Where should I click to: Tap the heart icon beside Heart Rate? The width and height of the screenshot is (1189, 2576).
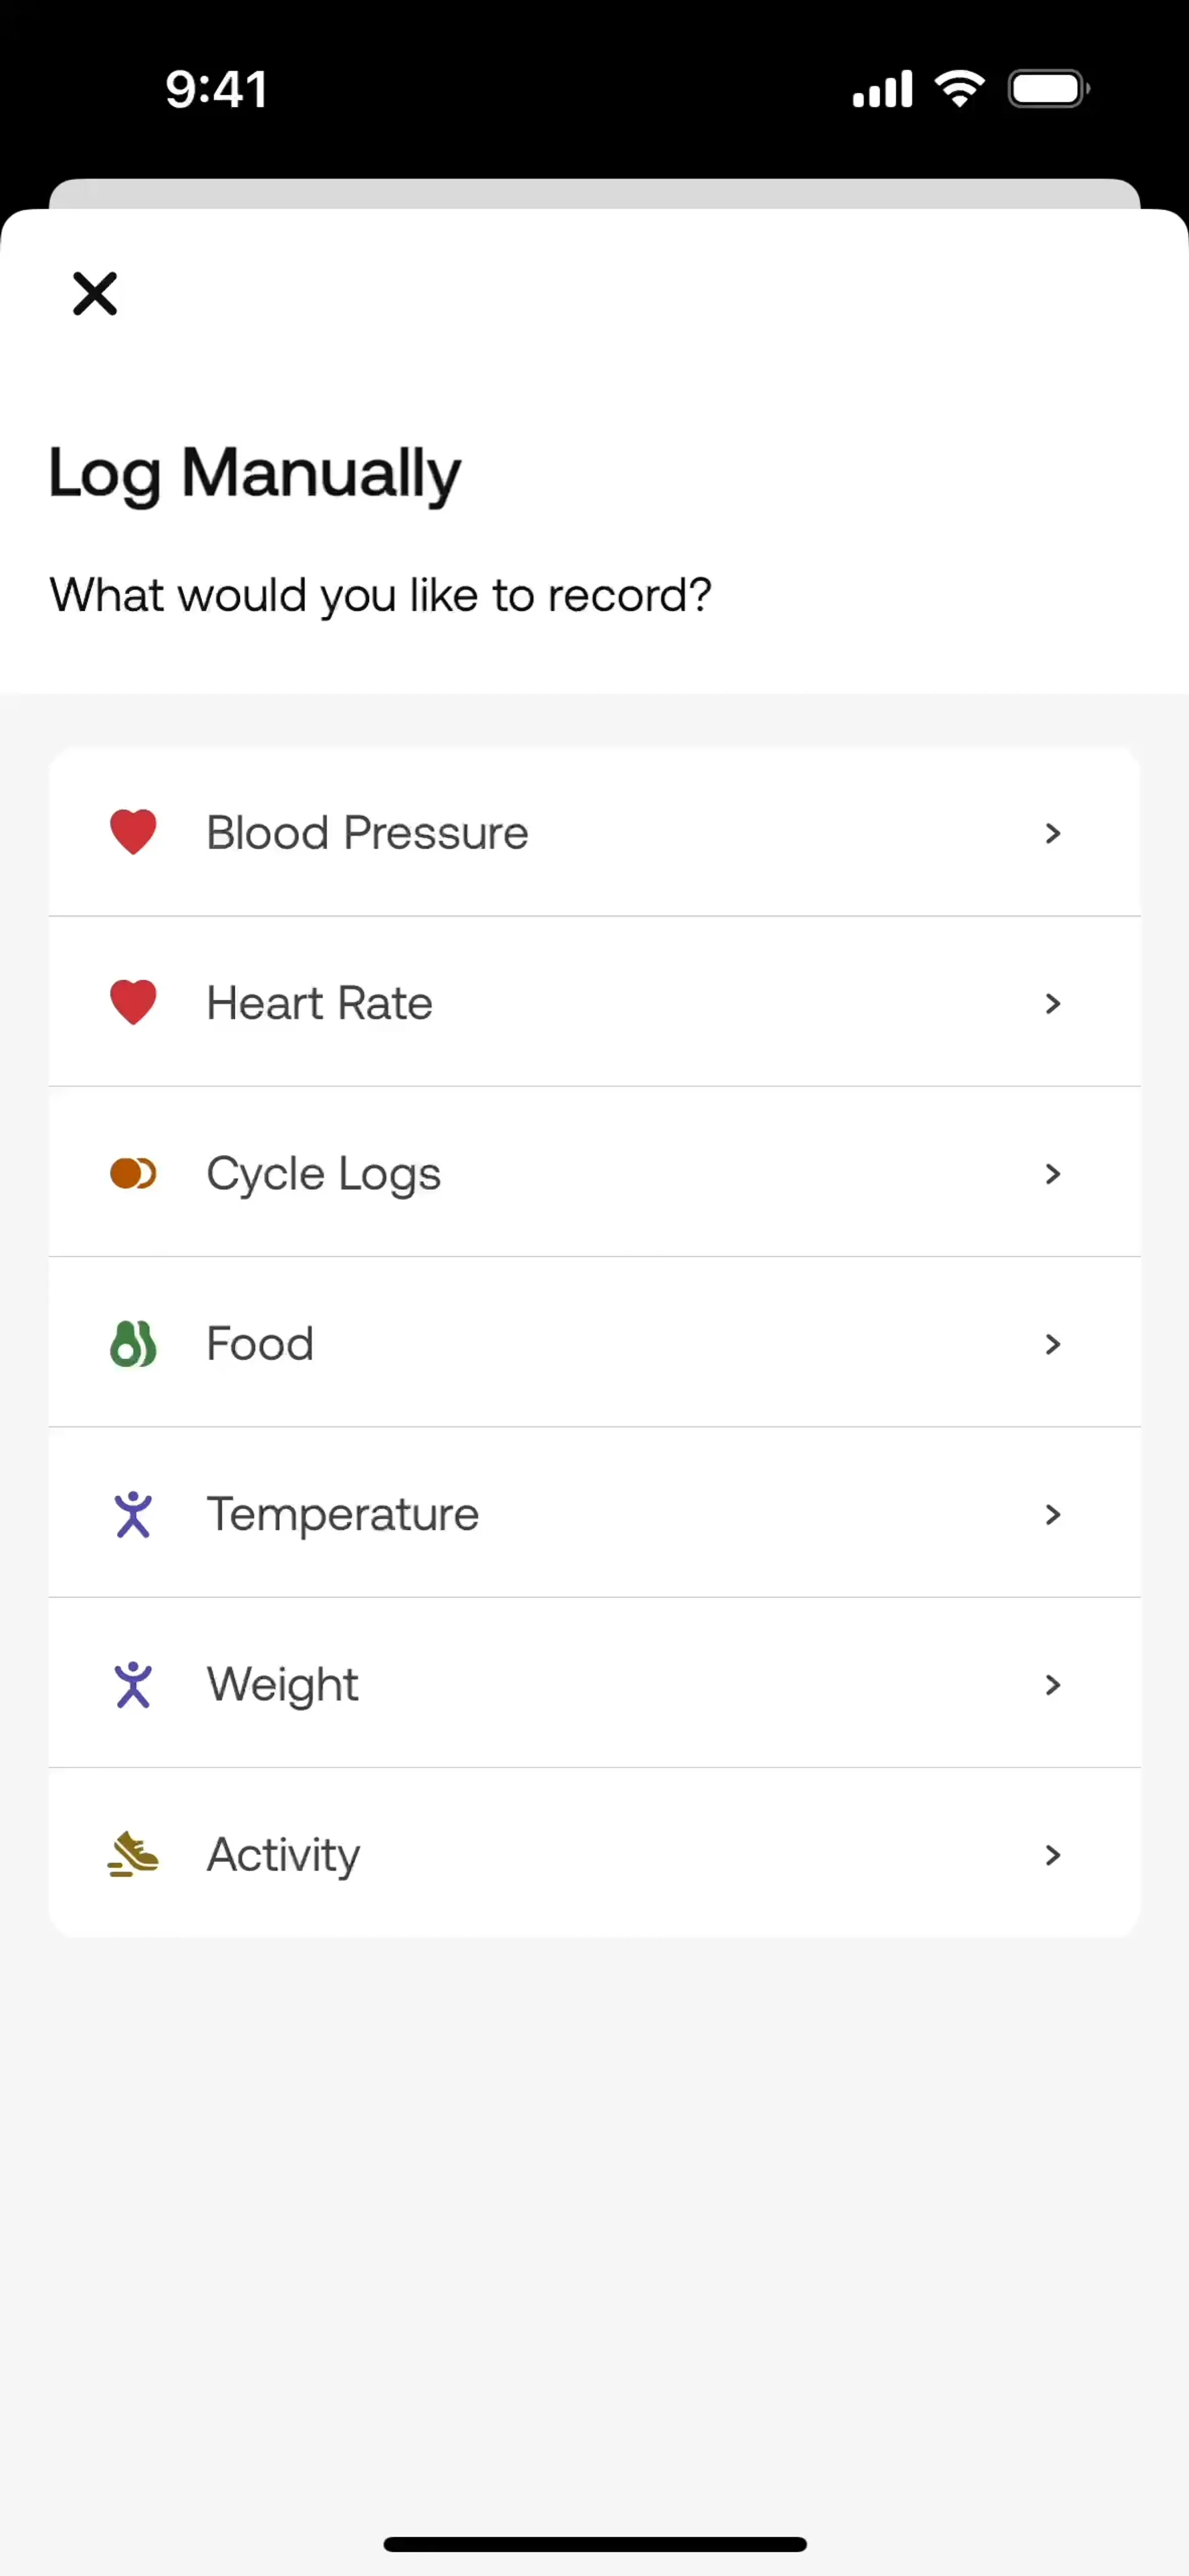click(133, 1002)
